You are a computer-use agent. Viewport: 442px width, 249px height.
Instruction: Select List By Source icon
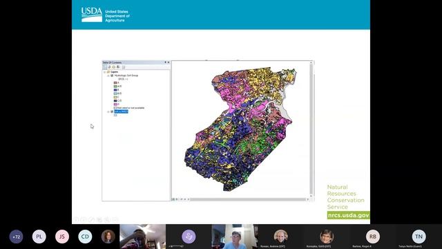tap(109, 67)
